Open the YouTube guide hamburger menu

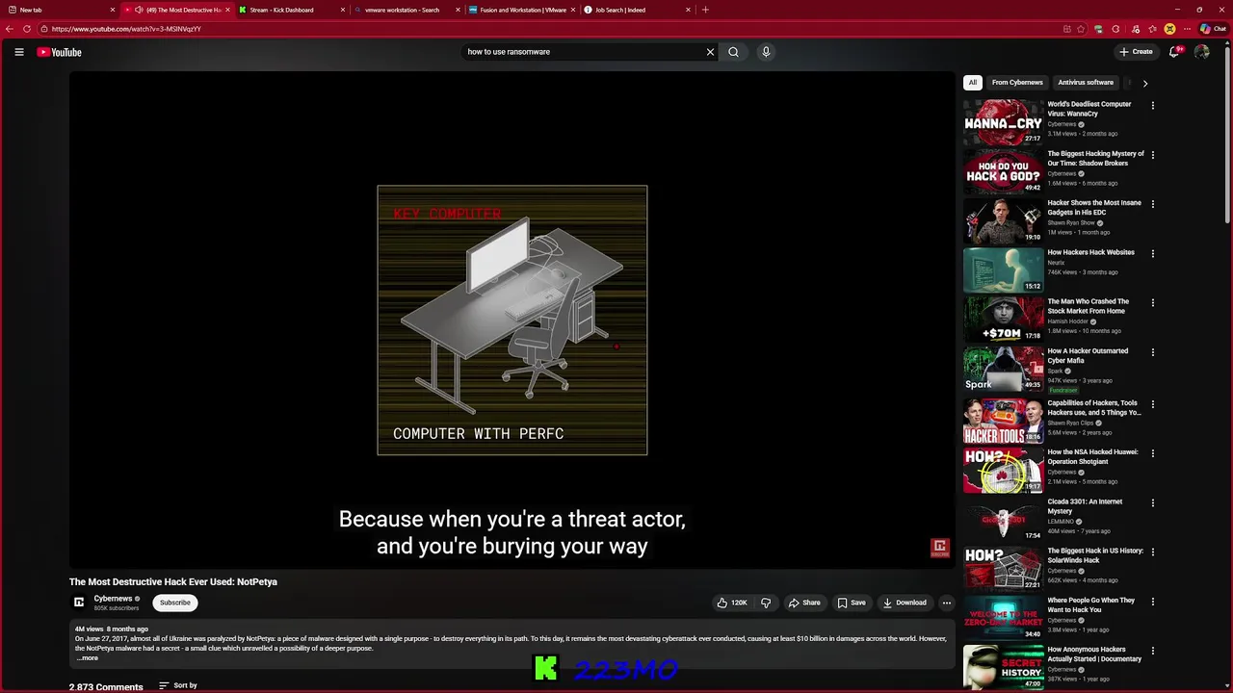click(18, 52)
